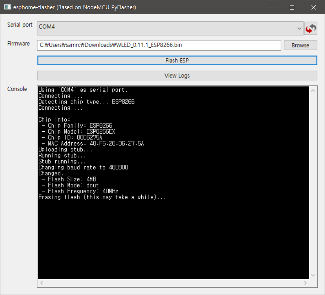The image size is (325, 295).
Task: Click the esphome-flasher title bar app icon
Action: click(x=7, y=7)
